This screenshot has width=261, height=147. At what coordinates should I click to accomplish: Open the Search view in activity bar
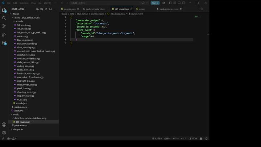[4, 18]
